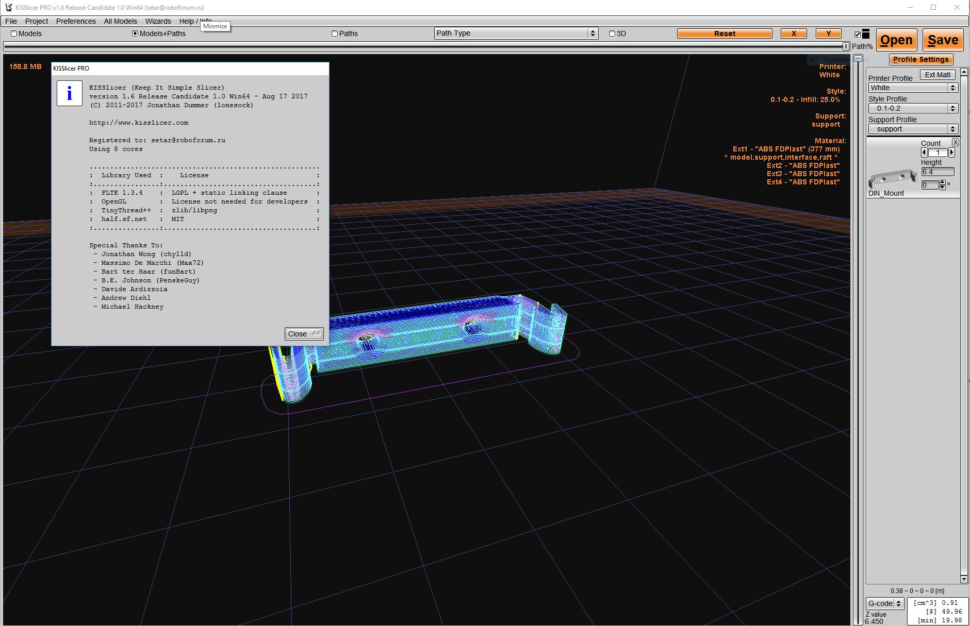Decrease the model Count with left arrow
970x626 pixels.
point(924,153)
